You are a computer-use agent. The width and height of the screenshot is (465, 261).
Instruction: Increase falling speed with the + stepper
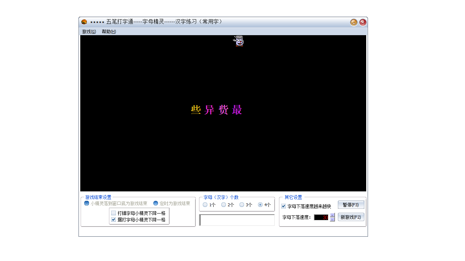pos(332,216)
